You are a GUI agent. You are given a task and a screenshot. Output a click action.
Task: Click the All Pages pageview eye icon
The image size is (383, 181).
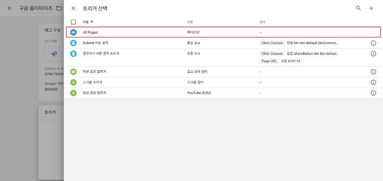point(74,32)
